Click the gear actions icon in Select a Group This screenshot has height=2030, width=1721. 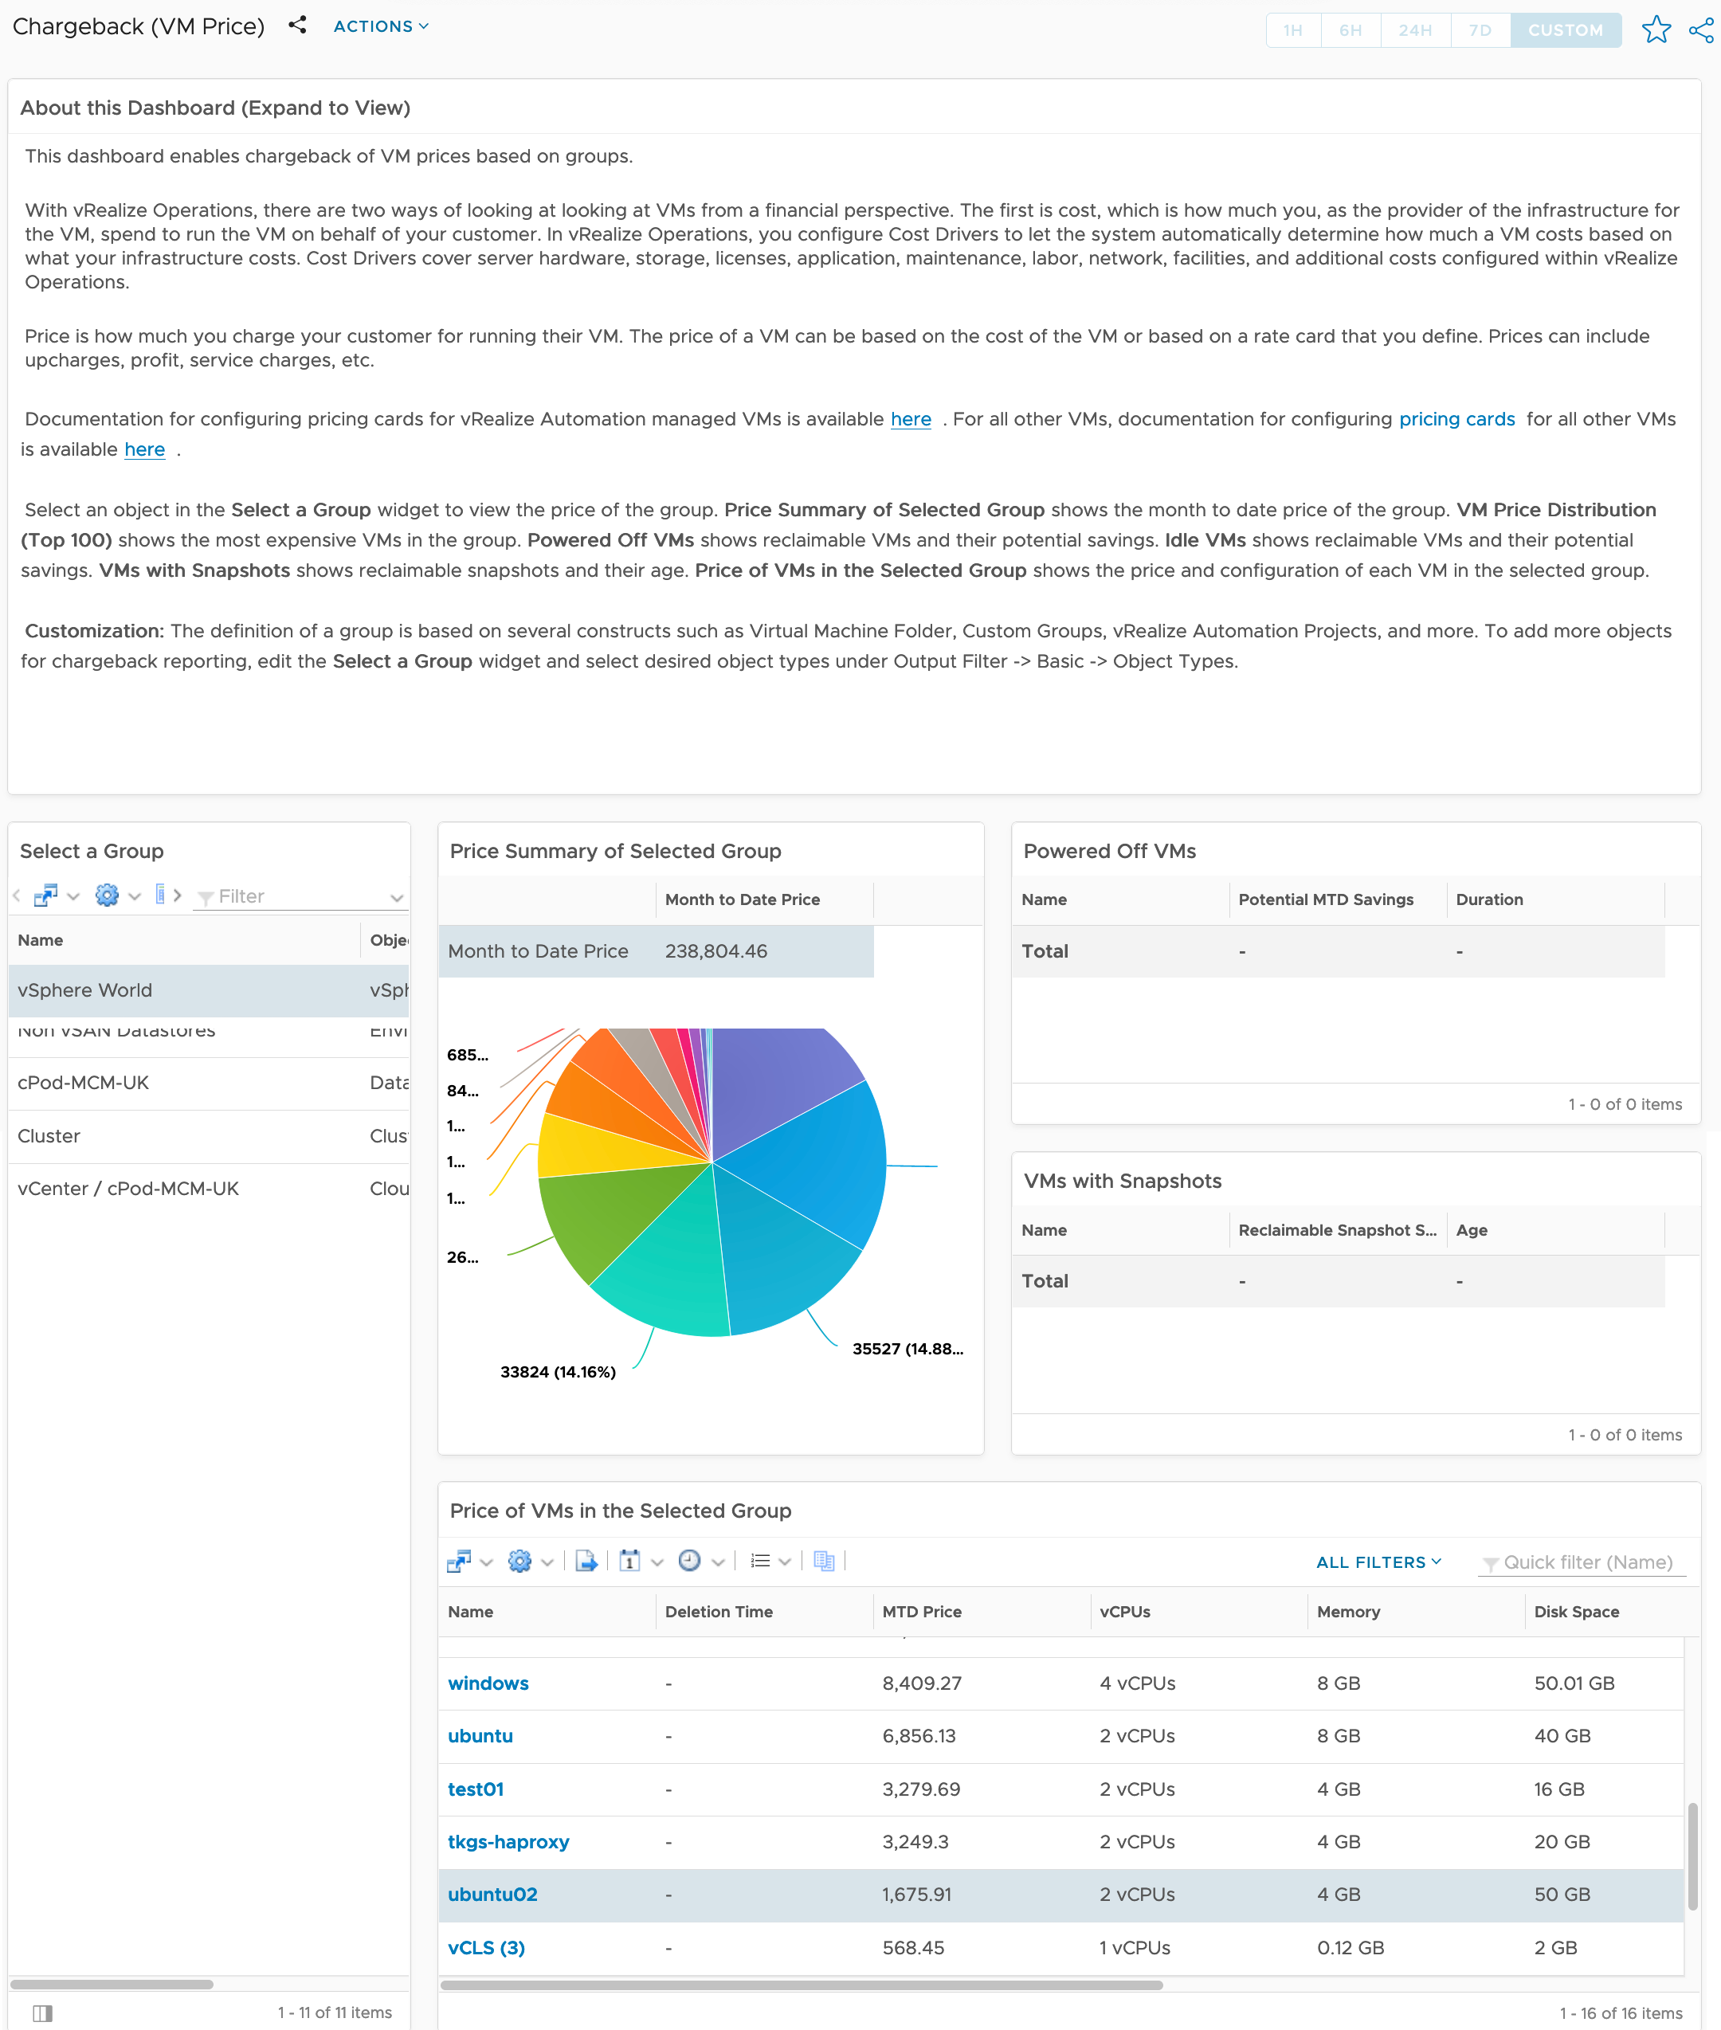pos(108,895)
